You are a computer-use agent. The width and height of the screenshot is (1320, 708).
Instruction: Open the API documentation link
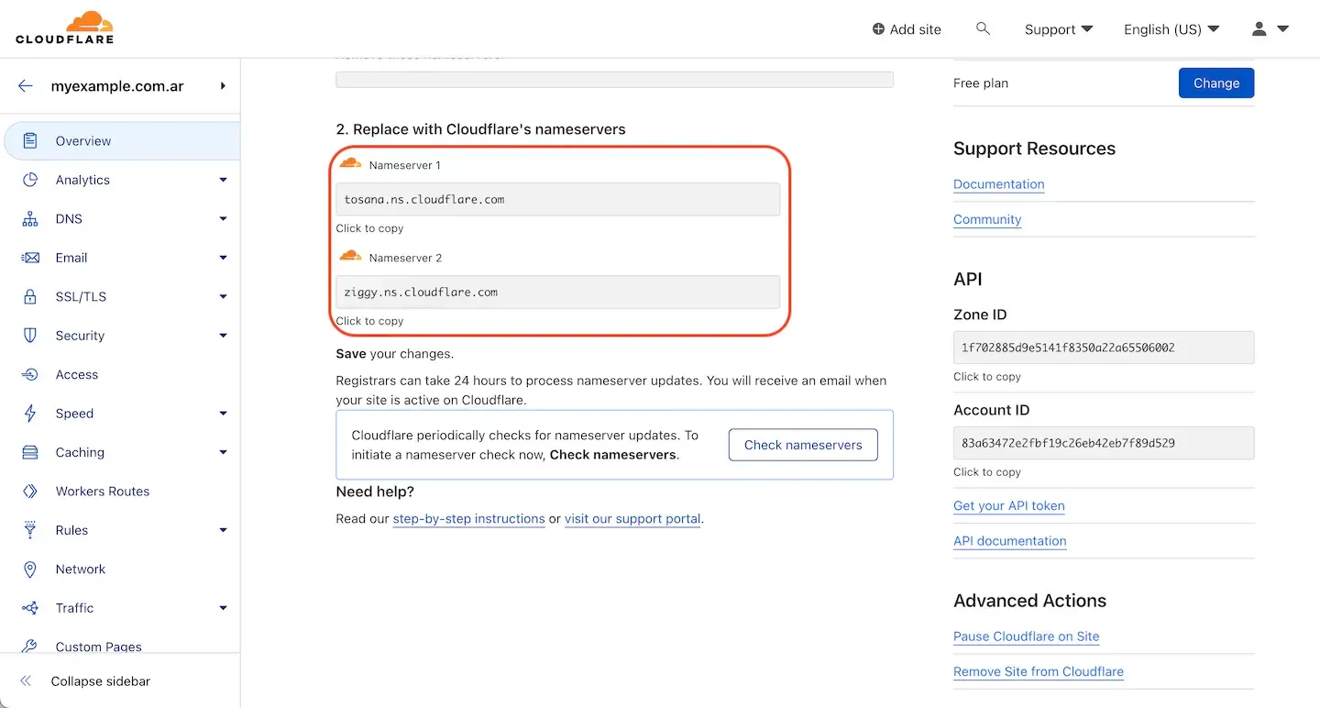coord(1009,541)
